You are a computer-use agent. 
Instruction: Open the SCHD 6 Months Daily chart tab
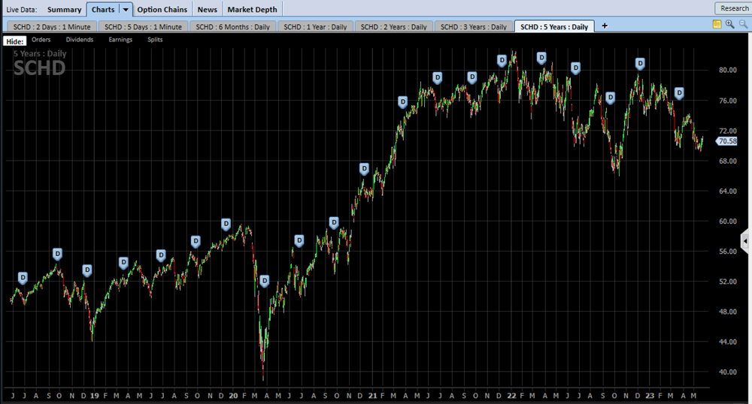(232, 26)
